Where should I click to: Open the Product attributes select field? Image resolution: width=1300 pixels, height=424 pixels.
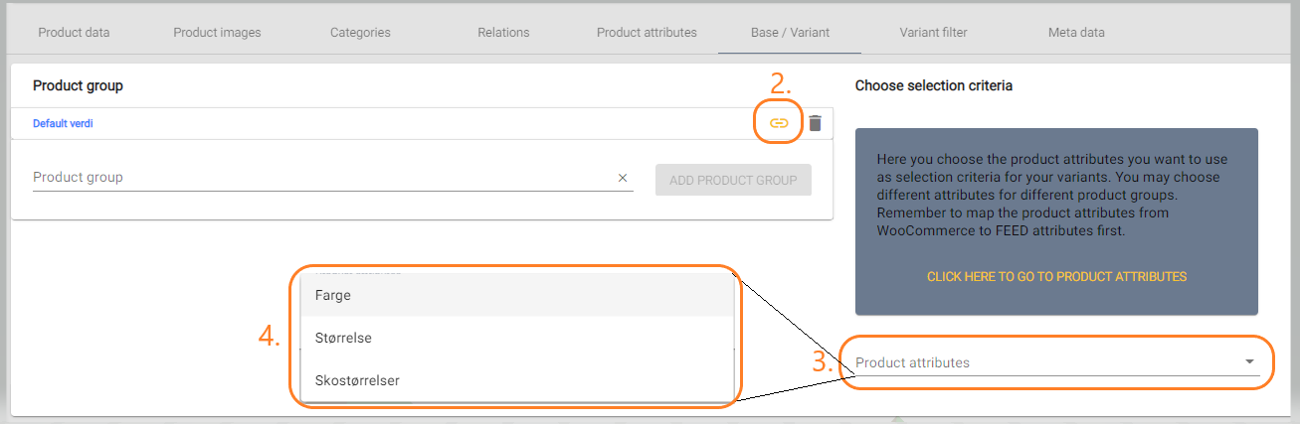(1057, 362)
